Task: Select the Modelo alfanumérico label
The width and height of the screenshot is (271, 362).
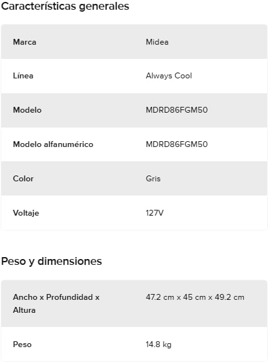Action: [x=53, y=144]
